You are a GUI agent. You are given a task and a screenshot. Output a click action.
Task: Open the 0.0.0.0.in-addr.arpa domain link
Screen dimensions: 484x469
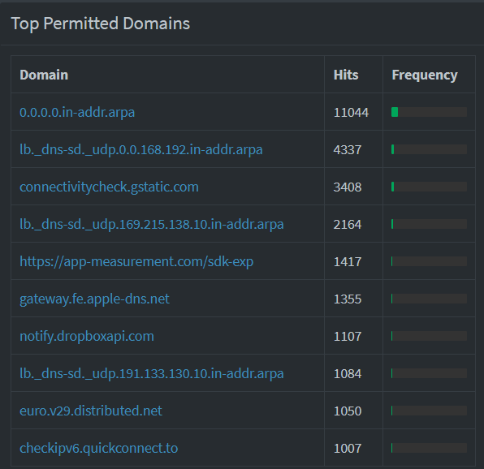pyautogui.click(x=77, y=112)
